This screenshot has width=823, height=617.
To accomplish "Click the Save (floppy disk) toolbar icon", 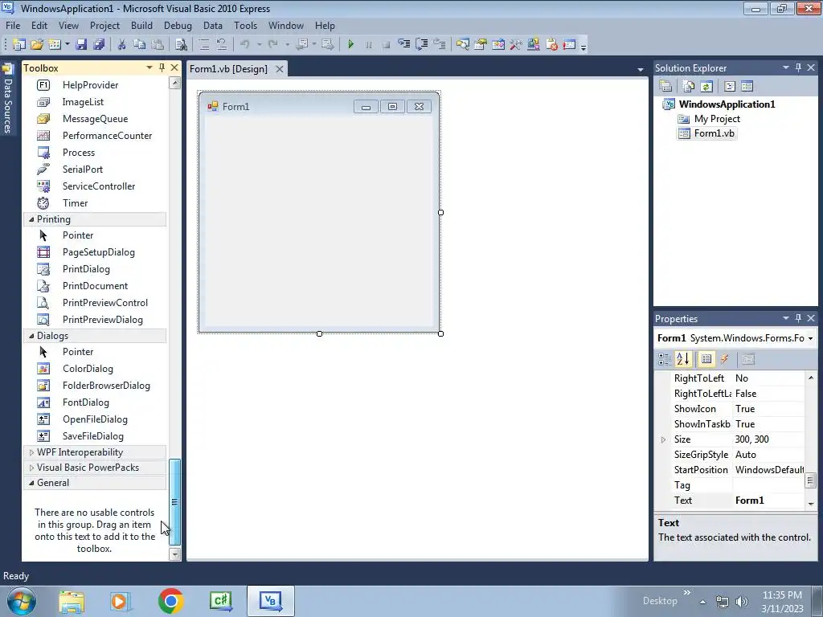I will point(81,45).
